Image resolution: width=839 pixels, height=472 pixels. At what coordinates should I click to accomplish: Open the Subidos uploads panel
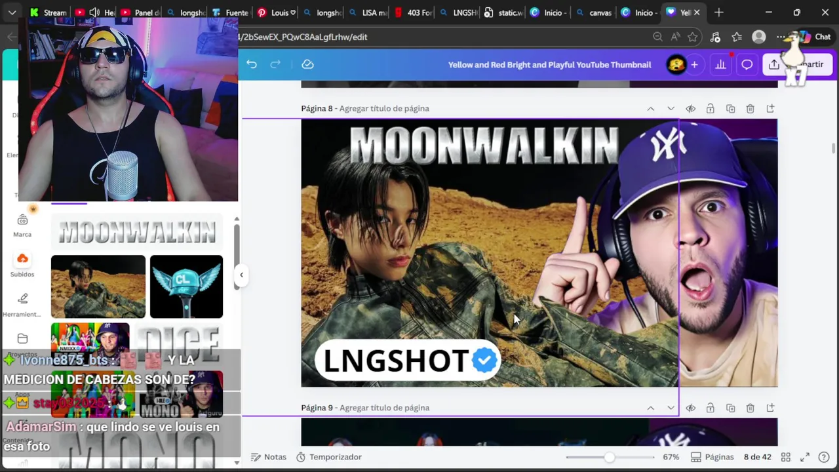click(22, 265)
